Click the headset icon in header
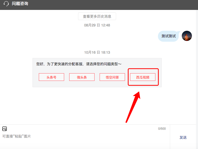This screenshot has height=149, width=198. [x=6, y=4]
